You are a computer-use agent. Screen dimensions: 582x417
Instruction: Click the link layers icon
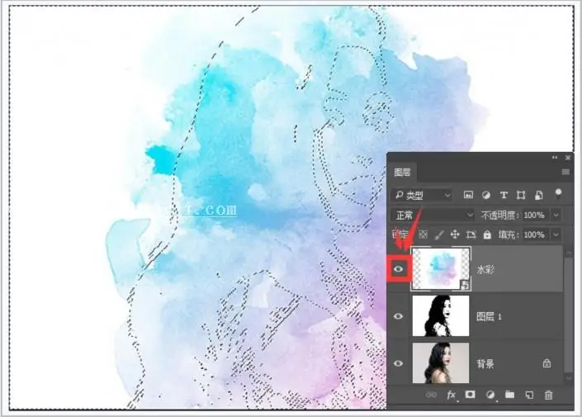pos(431,395)
